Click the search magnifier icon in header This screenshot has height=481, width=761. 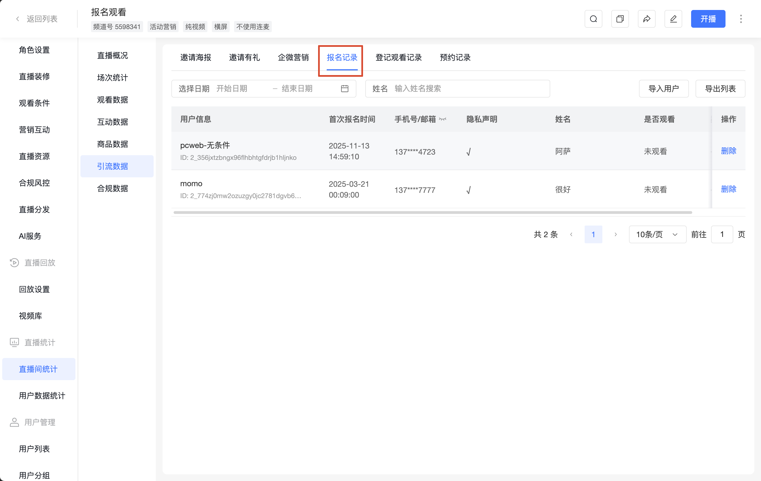(x=593, y=19)
